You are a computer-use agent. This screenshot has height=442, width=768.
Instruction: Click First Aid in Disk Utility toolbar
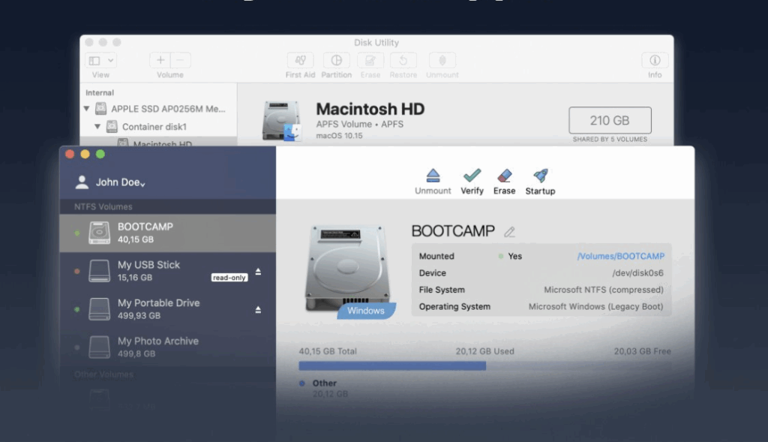tap(300, 65)
